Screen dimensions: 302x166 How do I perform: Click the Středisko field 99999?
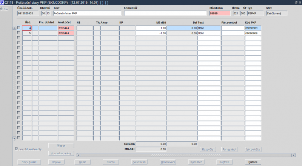[x=220, y=13]
